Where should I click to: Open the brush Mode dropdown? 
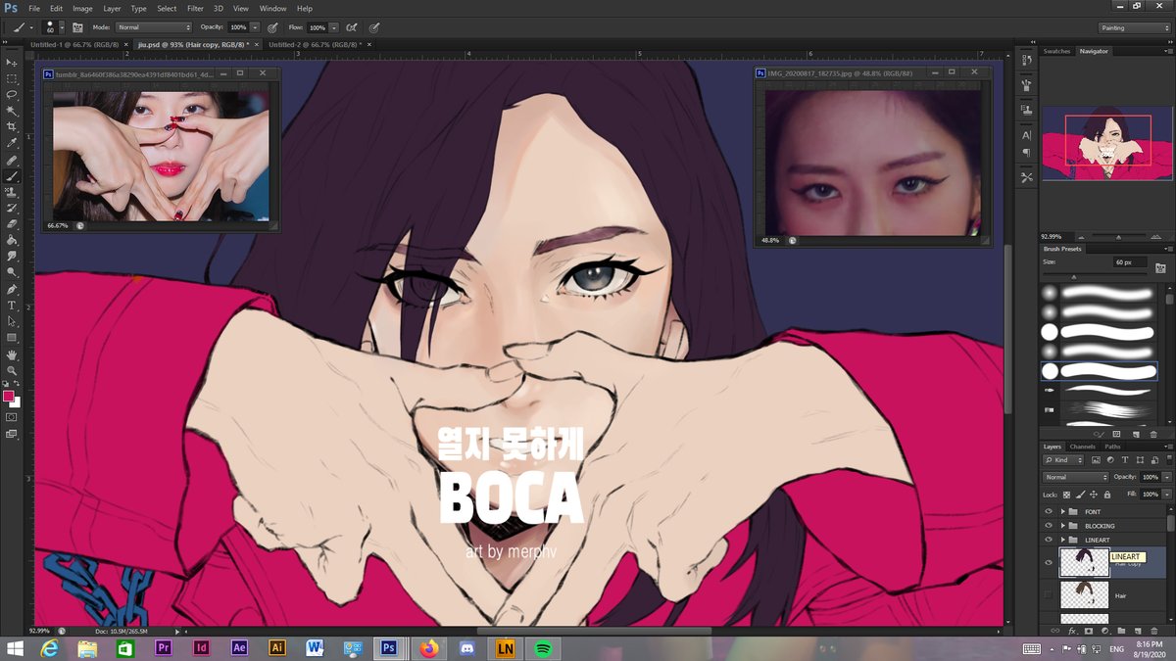point(154,27)
